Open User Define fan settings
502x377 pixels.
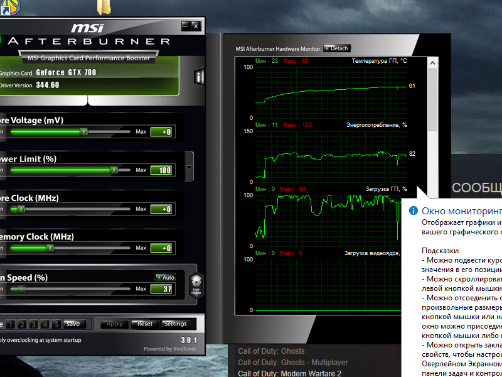pos(196,286)
